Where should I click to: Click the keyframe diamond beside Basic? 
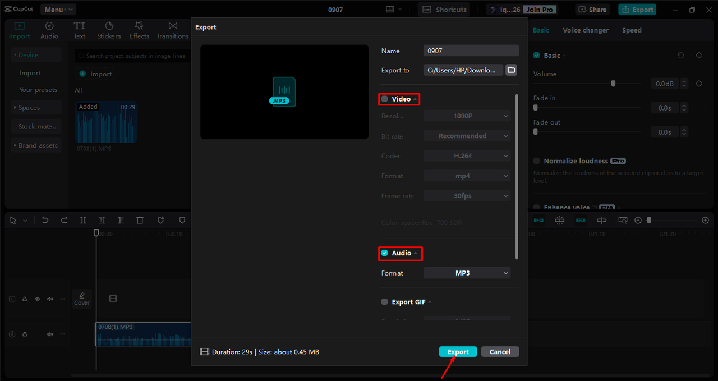(699, 56)
